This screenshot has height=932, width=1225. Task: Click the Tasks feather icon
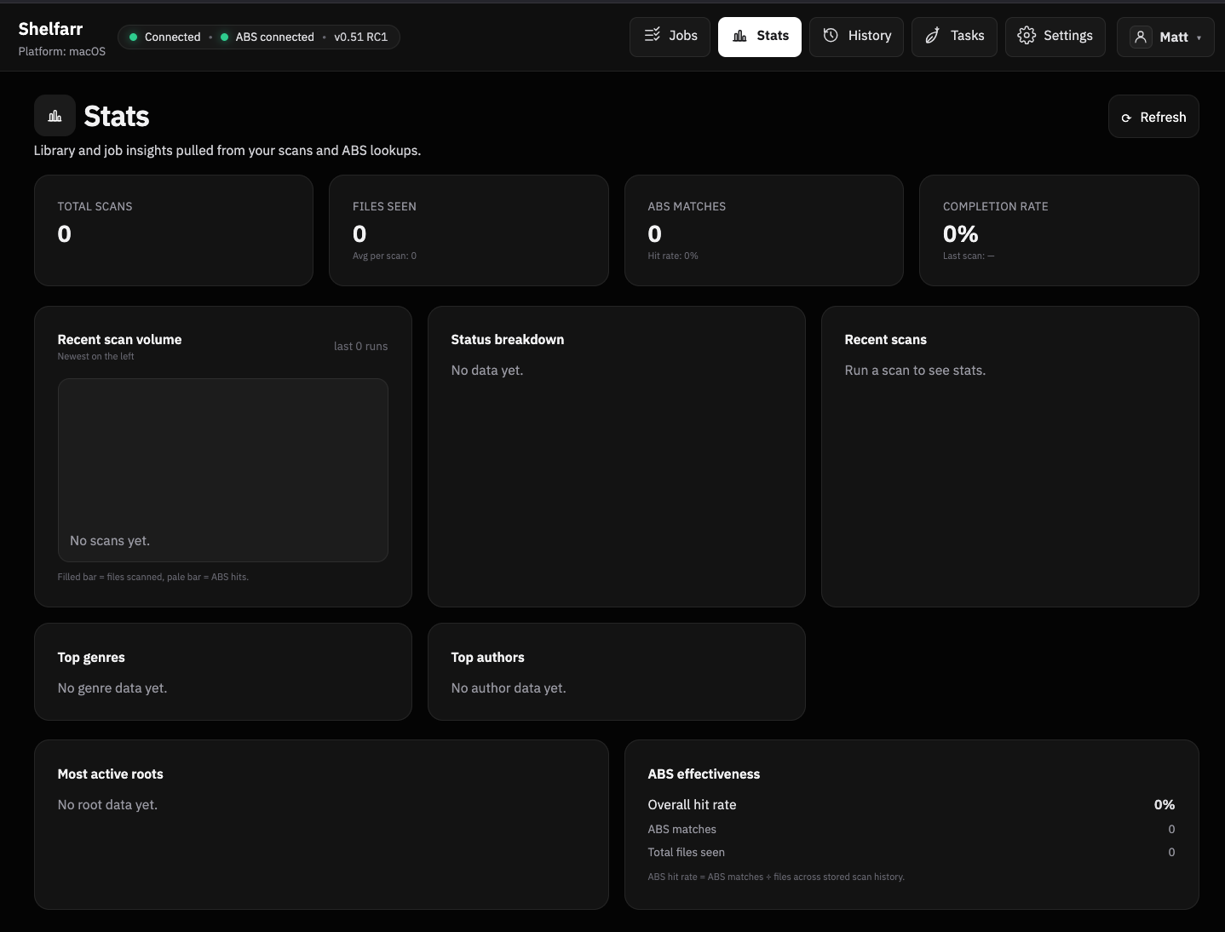[x=930, y=36]
